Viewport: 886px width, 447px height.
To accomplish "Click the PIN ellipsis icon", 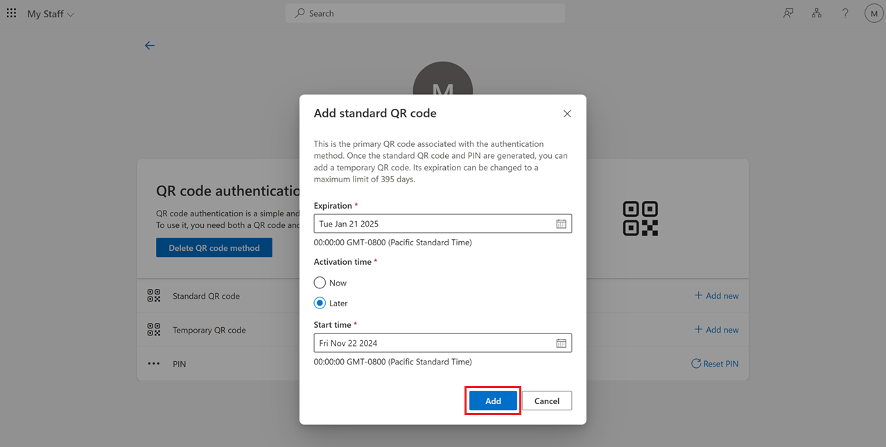I will pyautogui.click(x=154, y=364).
